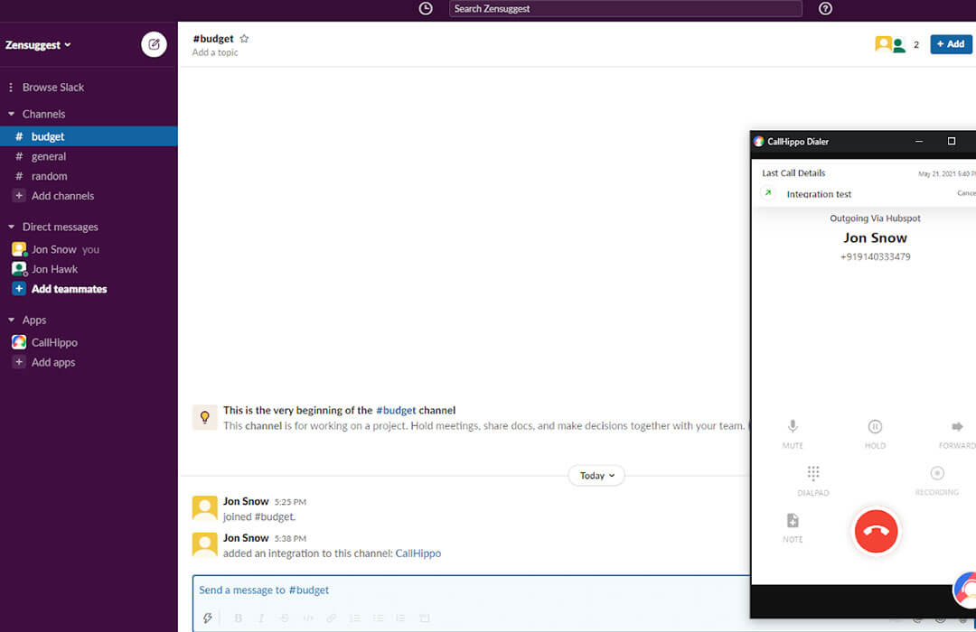Screen dimensions: 976x632
Task: Click the Send a message to #budget field
Action: pyautogui.click(x=473, y=590)
